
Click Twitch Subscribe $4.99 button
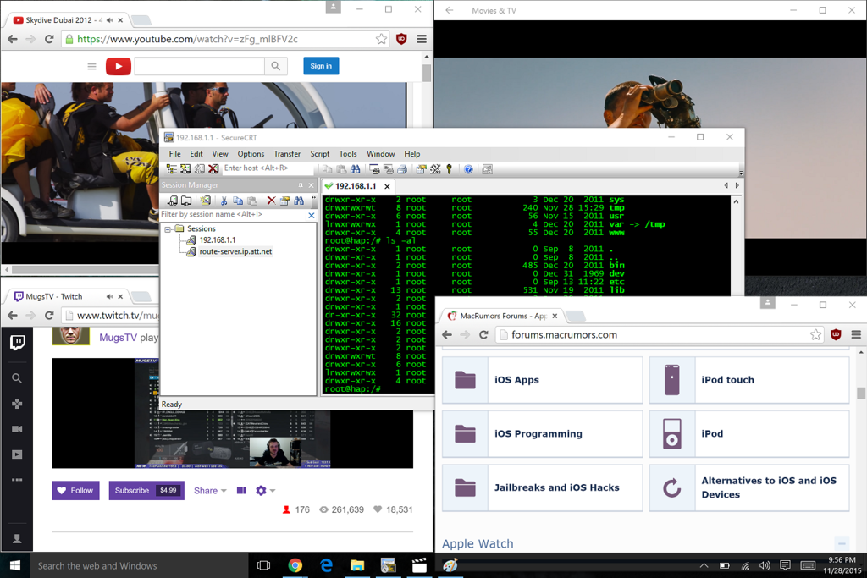146,490
